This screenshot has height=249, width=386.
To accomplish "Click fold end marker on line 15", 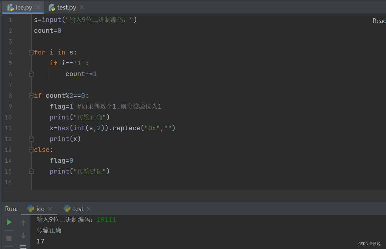I will [x=31, y=171].
